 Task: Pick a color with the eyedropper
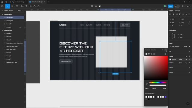click(147, 84)
